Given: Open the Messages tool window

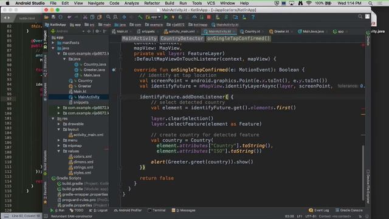Looking at the screenshot, I should click(x=184, y=210).
